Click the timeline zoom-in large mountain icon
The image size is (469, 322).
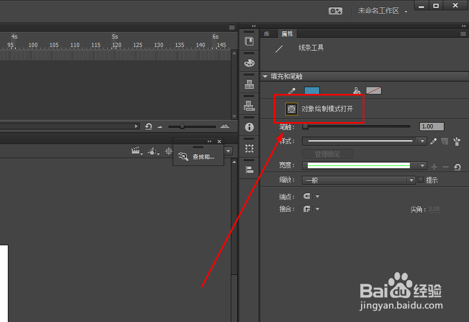225,126
